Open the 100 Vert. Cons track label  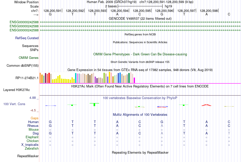click(x=14, y=104)
